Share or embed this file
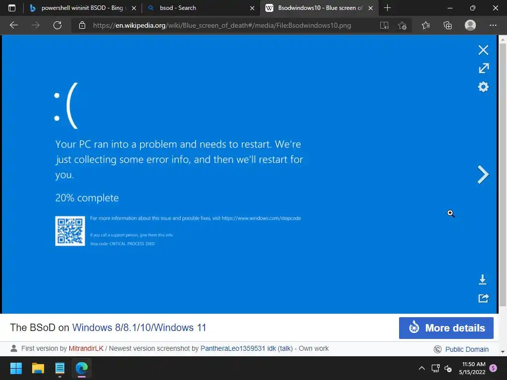Image resolution: width=507 pixels, height=380 pixels. tap(483, 298)
